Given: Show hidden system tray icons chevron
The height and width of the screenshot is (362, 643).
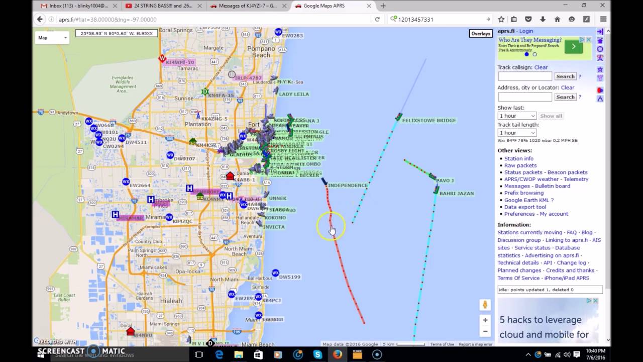Looking at the screenshot, I should pyautogui.click(x=528, y=354).
